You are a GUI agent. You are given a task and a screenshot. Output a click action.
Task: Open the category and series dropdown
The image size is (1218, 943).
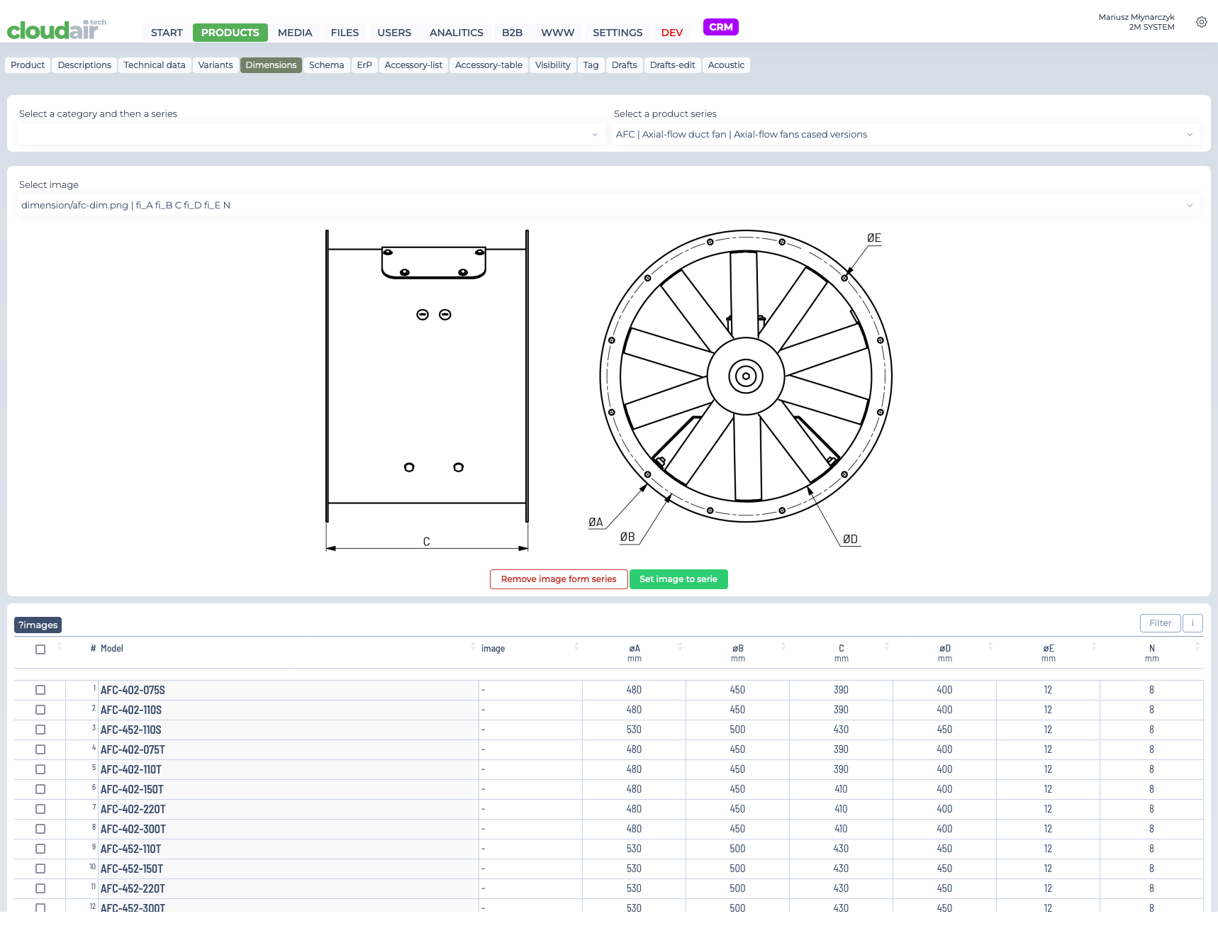[x=311, y=134]
